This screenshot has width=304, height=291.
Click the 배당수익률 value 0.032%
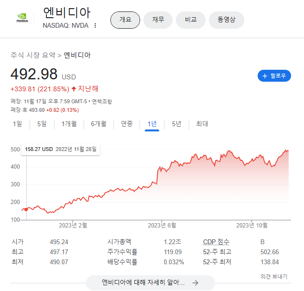point(174,262)
